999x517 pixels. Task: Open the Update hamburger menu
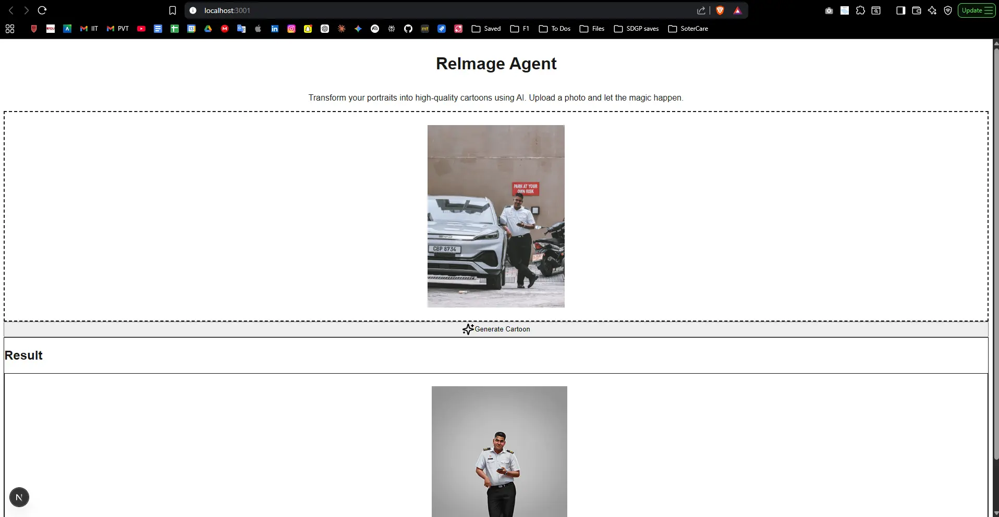(989, 10)
